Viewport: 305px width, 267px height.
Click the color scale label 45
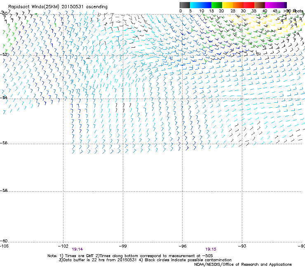(275, 11)
